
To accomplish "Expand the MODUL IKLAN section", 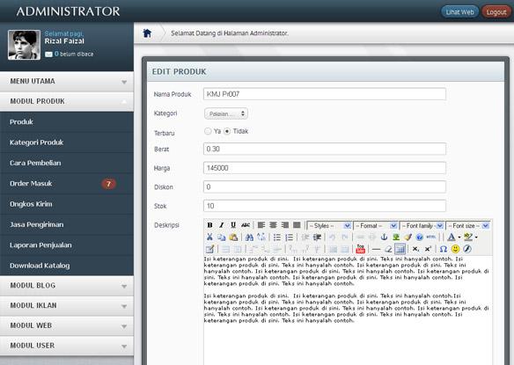I will [67, 305].
